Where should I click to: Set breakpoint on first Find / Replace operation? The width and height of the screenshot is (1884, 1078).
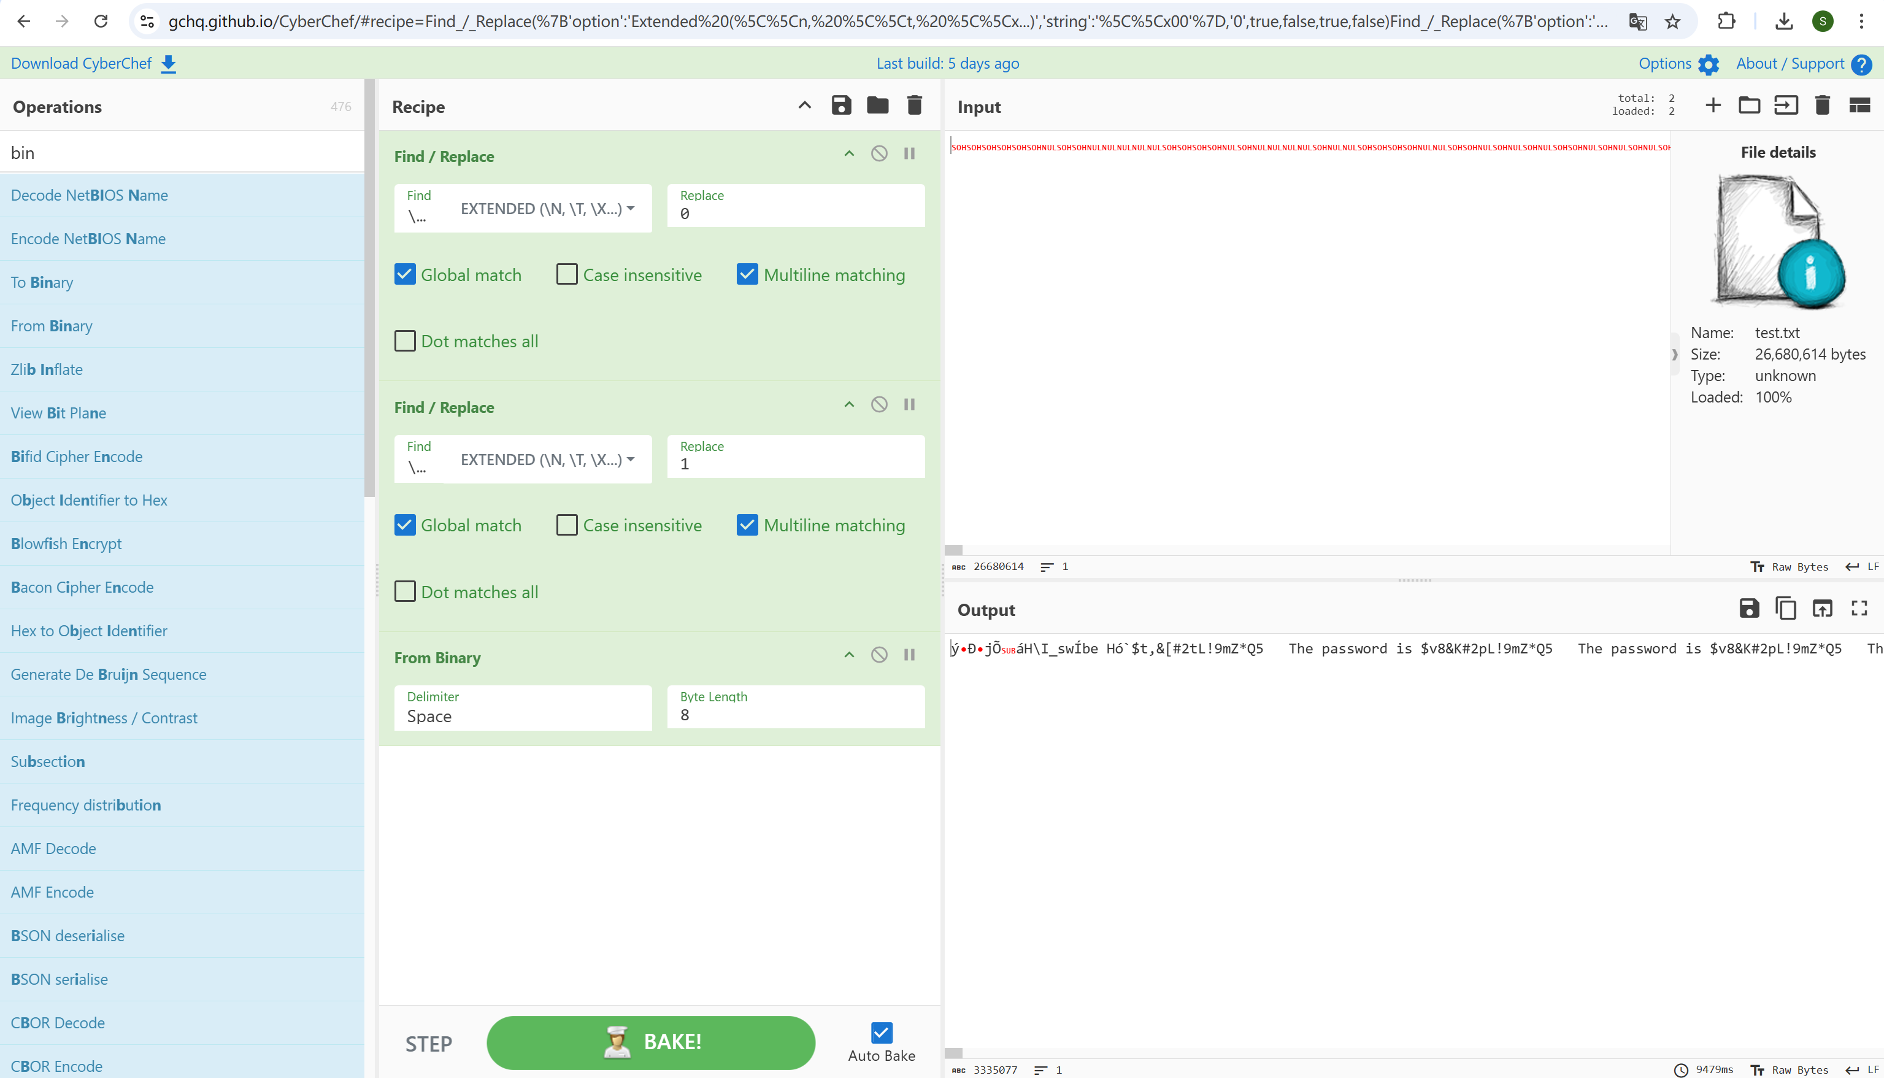coord(909,153)
